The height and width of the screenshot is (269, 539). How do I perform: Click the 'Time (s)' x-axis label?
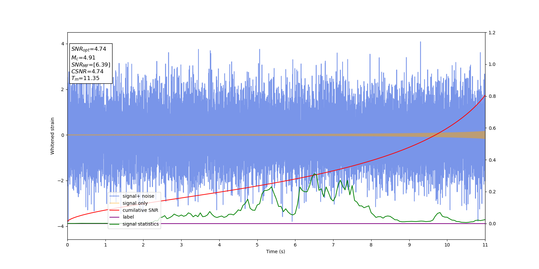[x=276, y=252]
